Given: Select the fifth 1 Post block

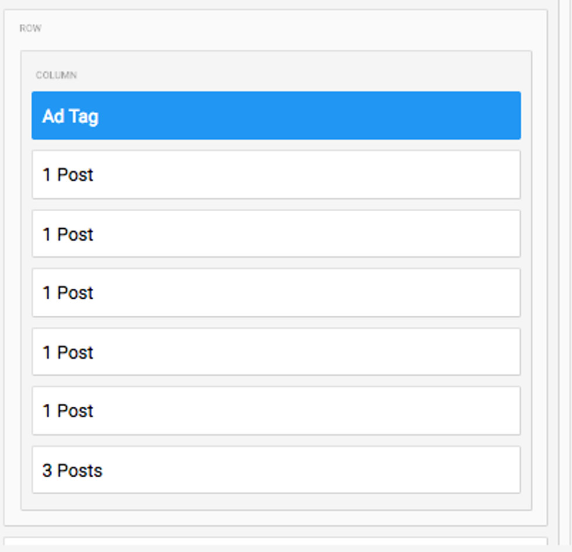Looking at the screenshot, I should [x=276, y=411].
